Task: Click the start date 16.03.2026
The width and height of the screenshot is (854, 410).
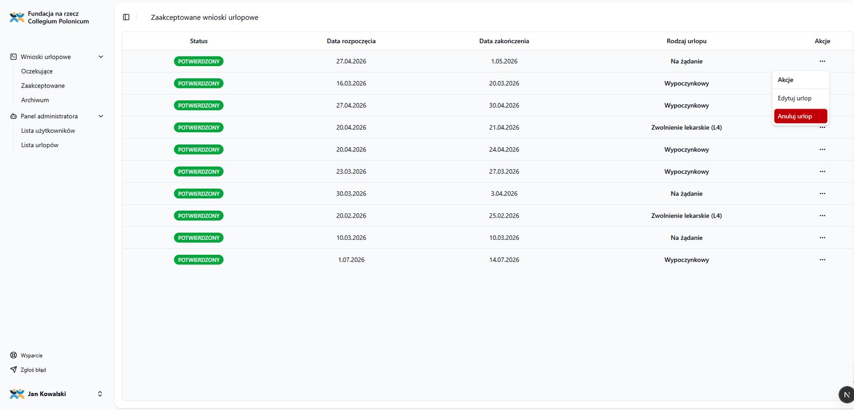Action: tap(351, 84)
